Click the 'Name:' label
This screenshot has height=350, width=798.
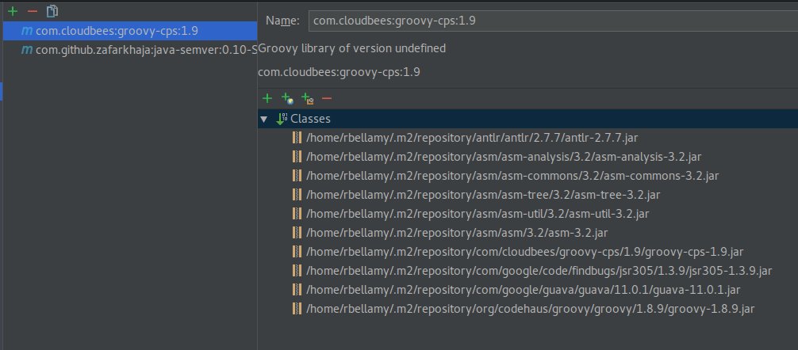282,21
